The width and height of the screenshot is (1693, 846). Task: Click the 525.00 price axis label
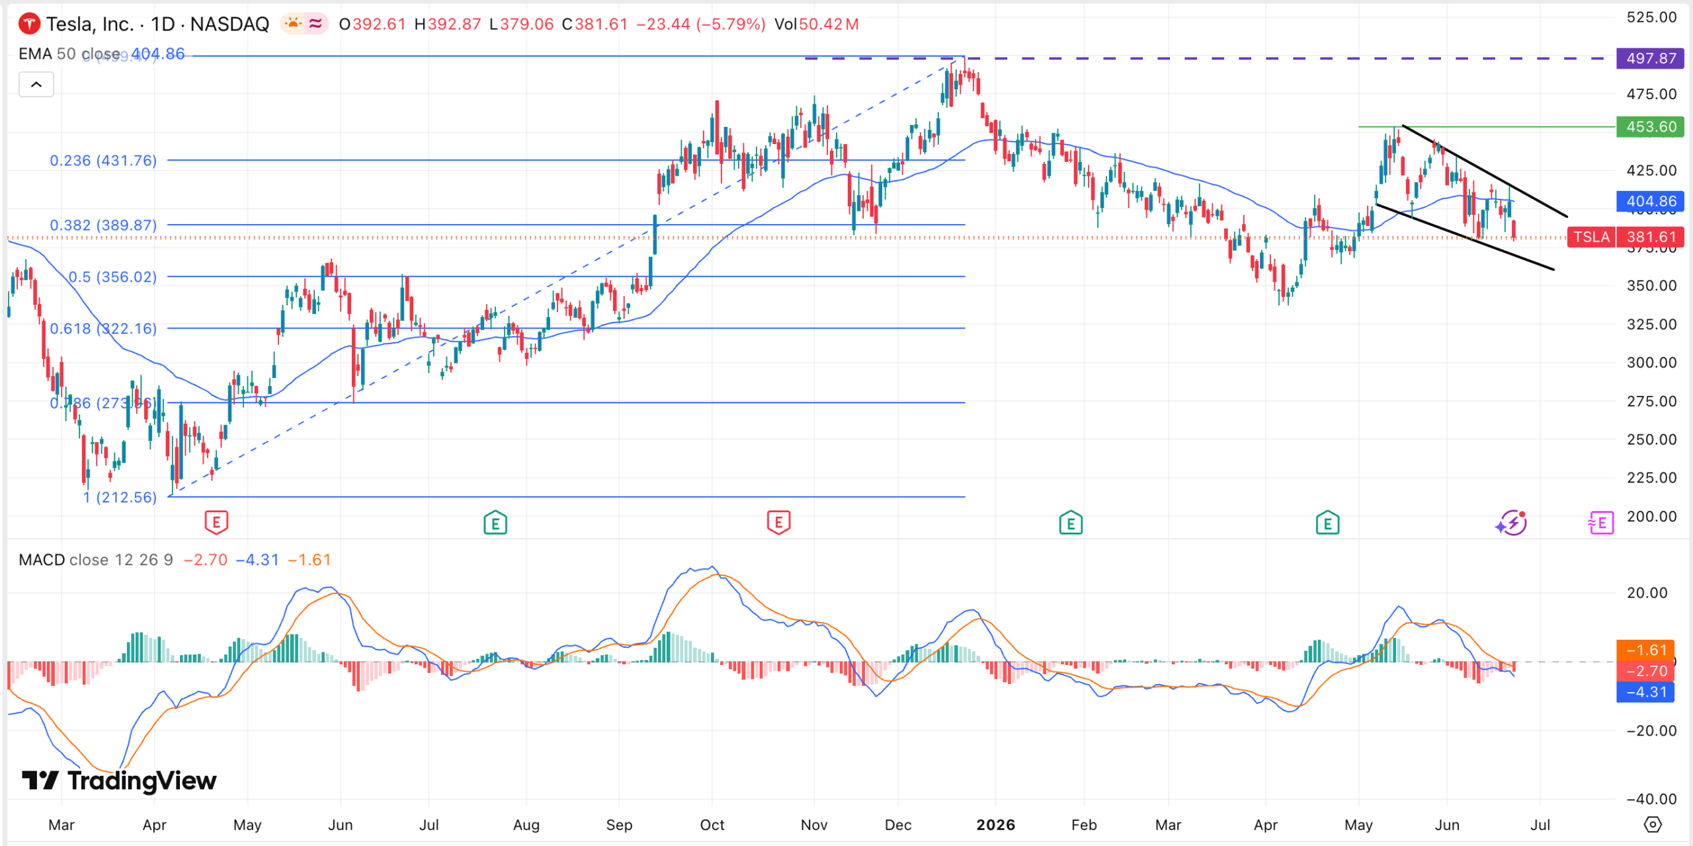tap(1651, 17)
